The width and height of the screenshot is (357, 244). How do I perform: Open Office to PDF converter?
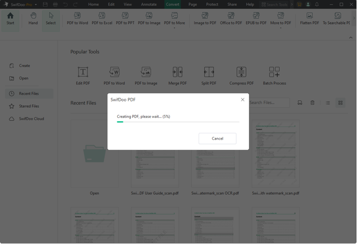[x=231, y=19]
